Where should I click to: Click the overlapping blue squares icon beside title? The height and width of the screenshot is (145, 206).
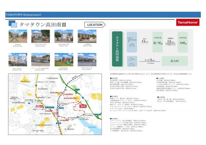[13, 24]
